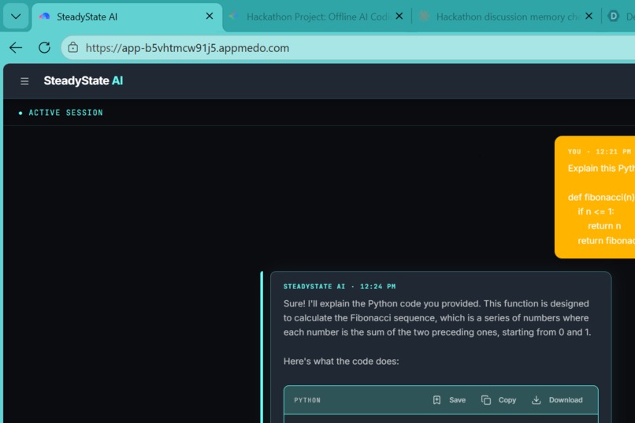Go back with the browser back arrow
This screenshot has width=635, height=423.
coord(16,48)
